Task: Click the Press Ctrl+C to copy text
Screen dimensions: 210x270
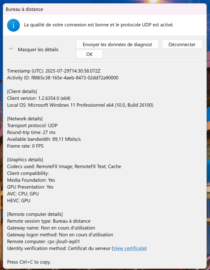Action: 29,262
